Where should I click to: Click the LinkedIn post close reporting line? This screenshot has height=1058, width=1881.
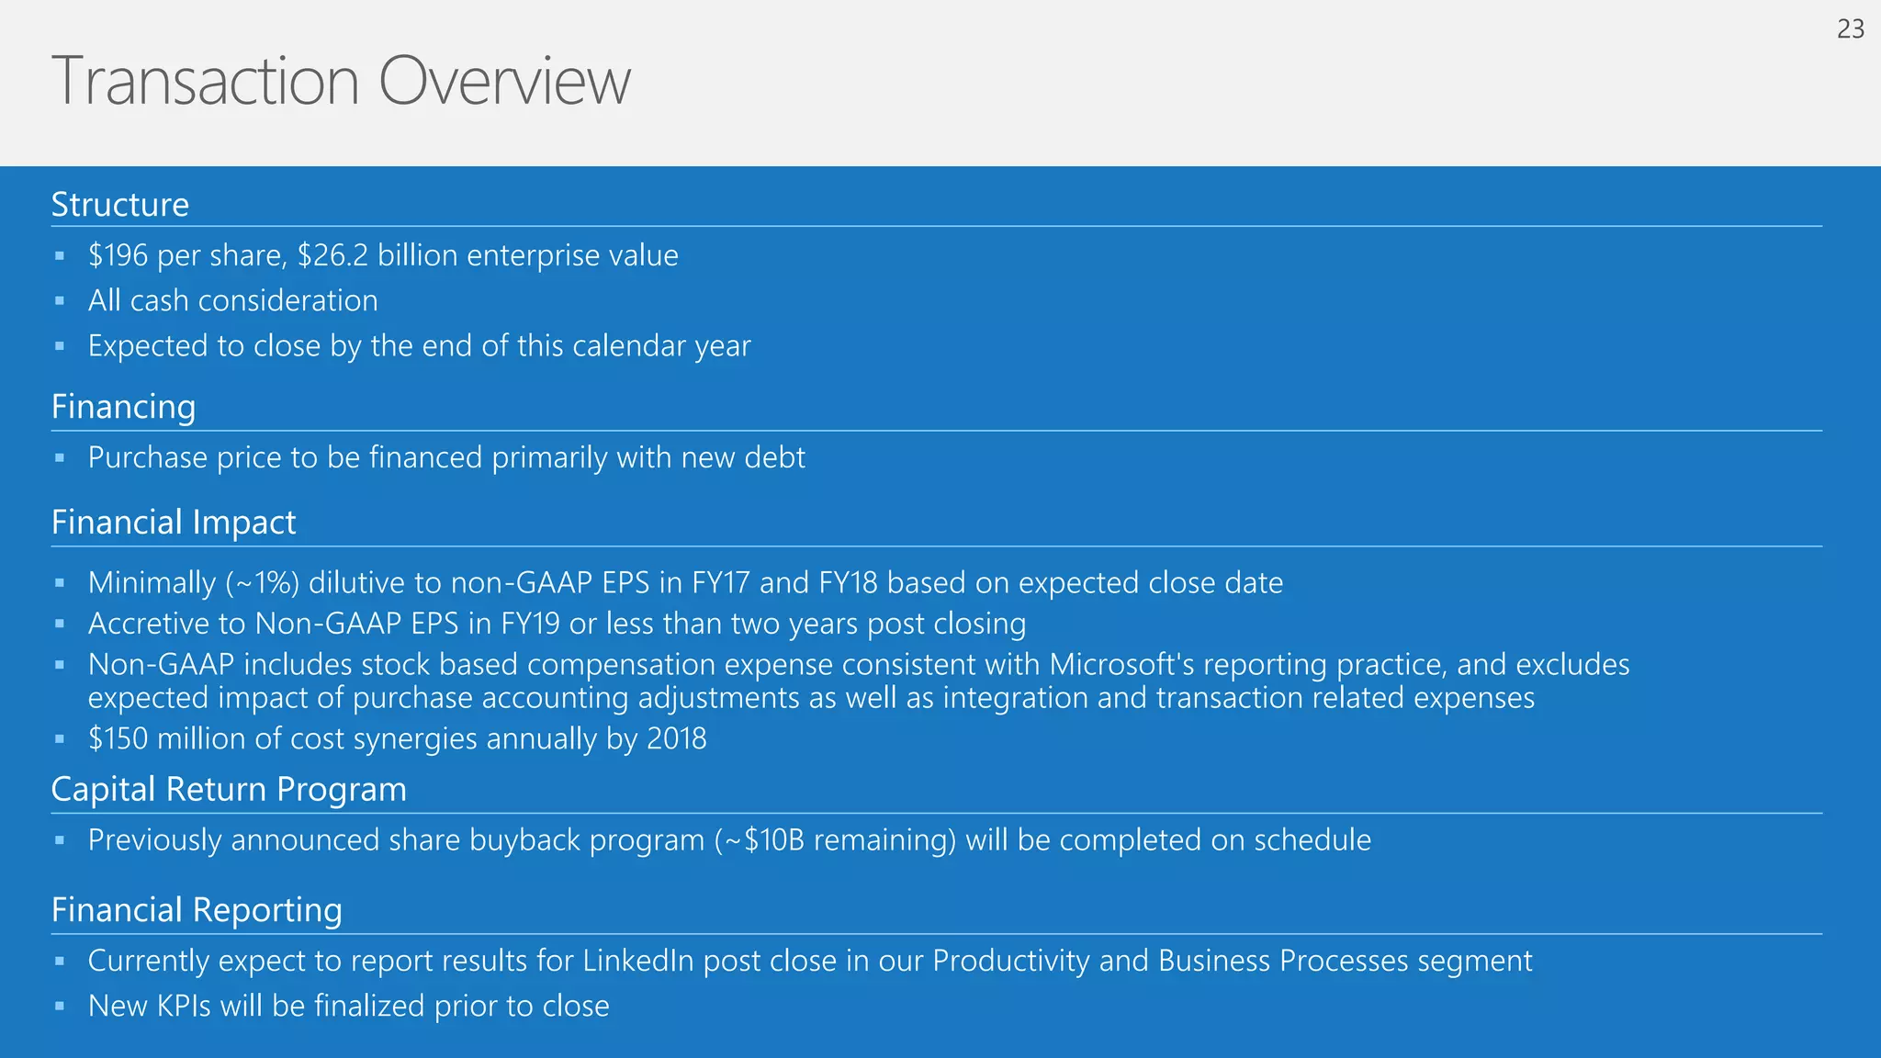[x=809, y=961]
